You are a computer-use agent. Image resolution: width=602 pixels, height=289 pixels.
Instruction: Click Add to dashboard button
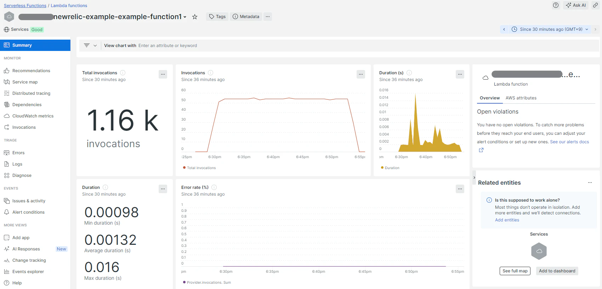557,271
